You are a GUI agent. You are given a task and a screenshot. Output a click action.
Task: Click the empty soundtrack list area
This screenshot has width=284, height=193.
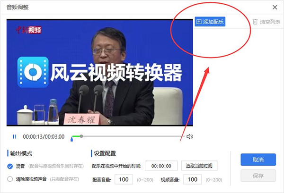click(237, 85)
